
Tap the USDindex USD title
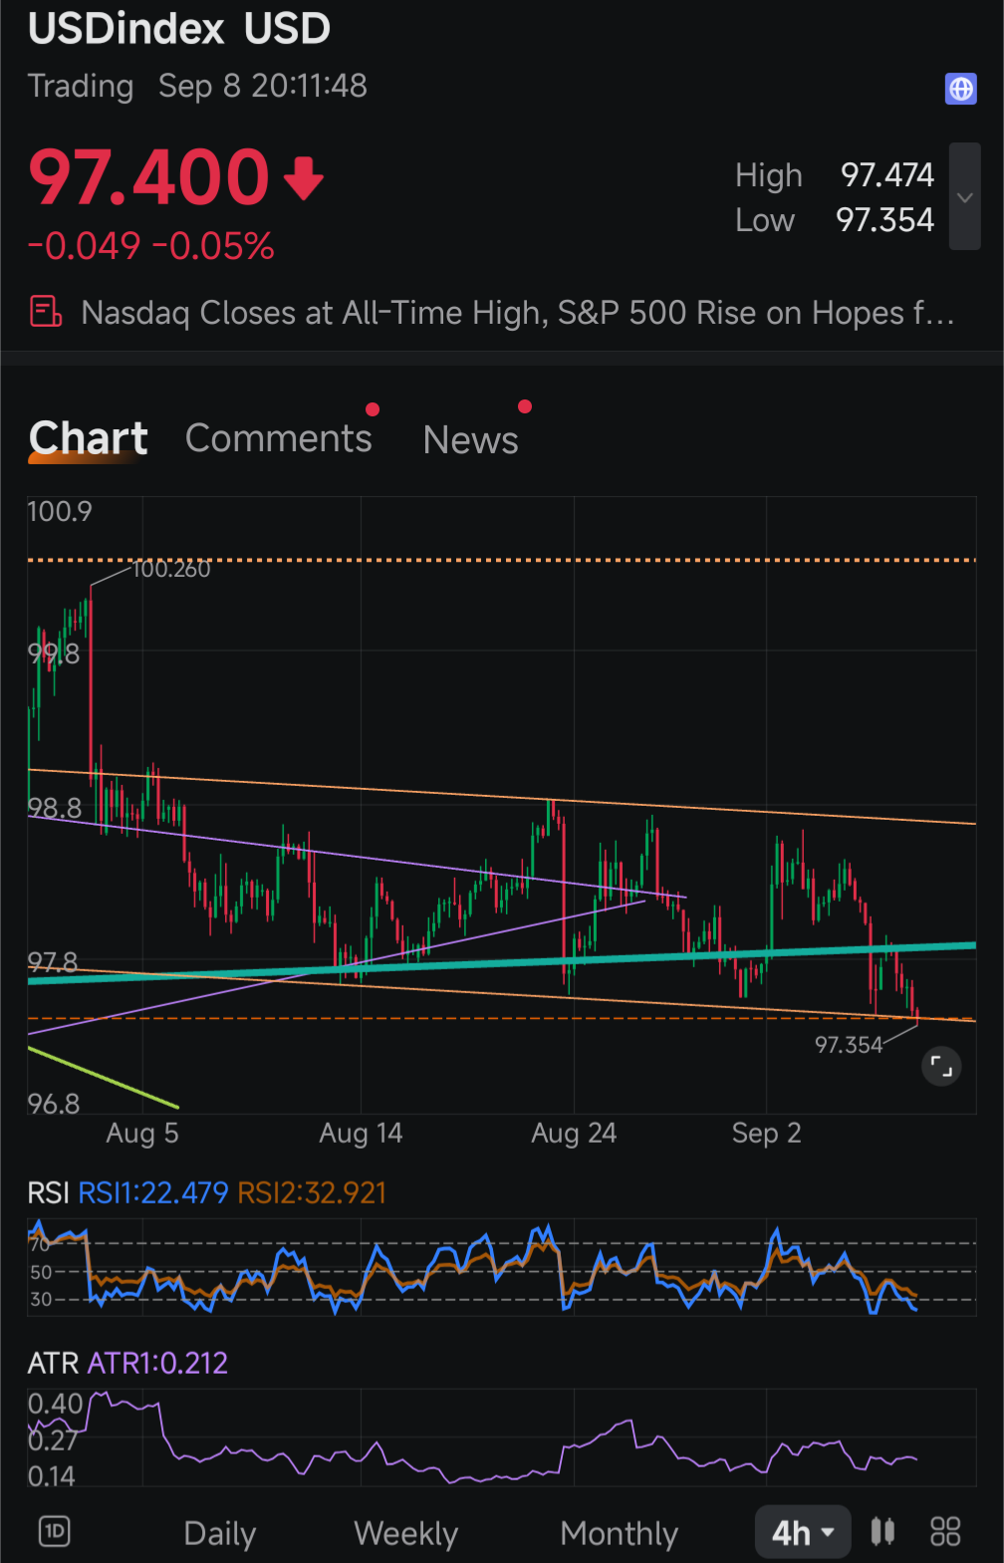pyautogui.click(x=179, y=28)
